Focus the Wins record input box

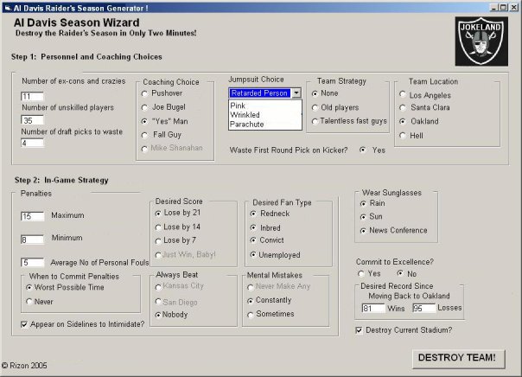(373, 308)
